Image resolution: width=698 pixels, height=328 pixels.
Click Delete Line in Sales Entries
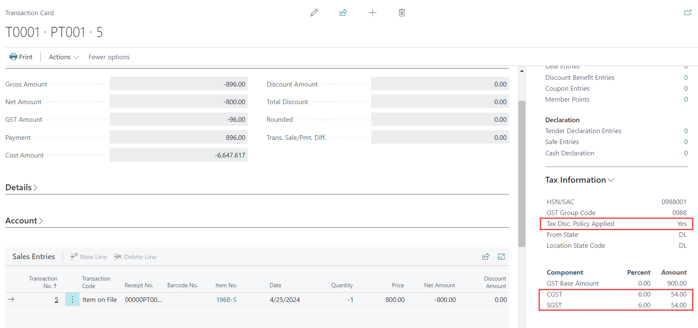click(135, 257)
